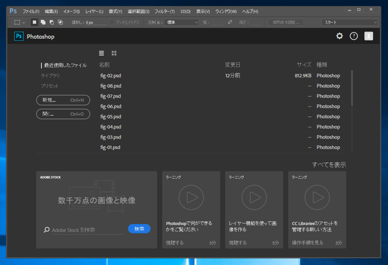Select 最近使用したファイル in sidebar
The image size is (388, 265).
pos(65,65)
